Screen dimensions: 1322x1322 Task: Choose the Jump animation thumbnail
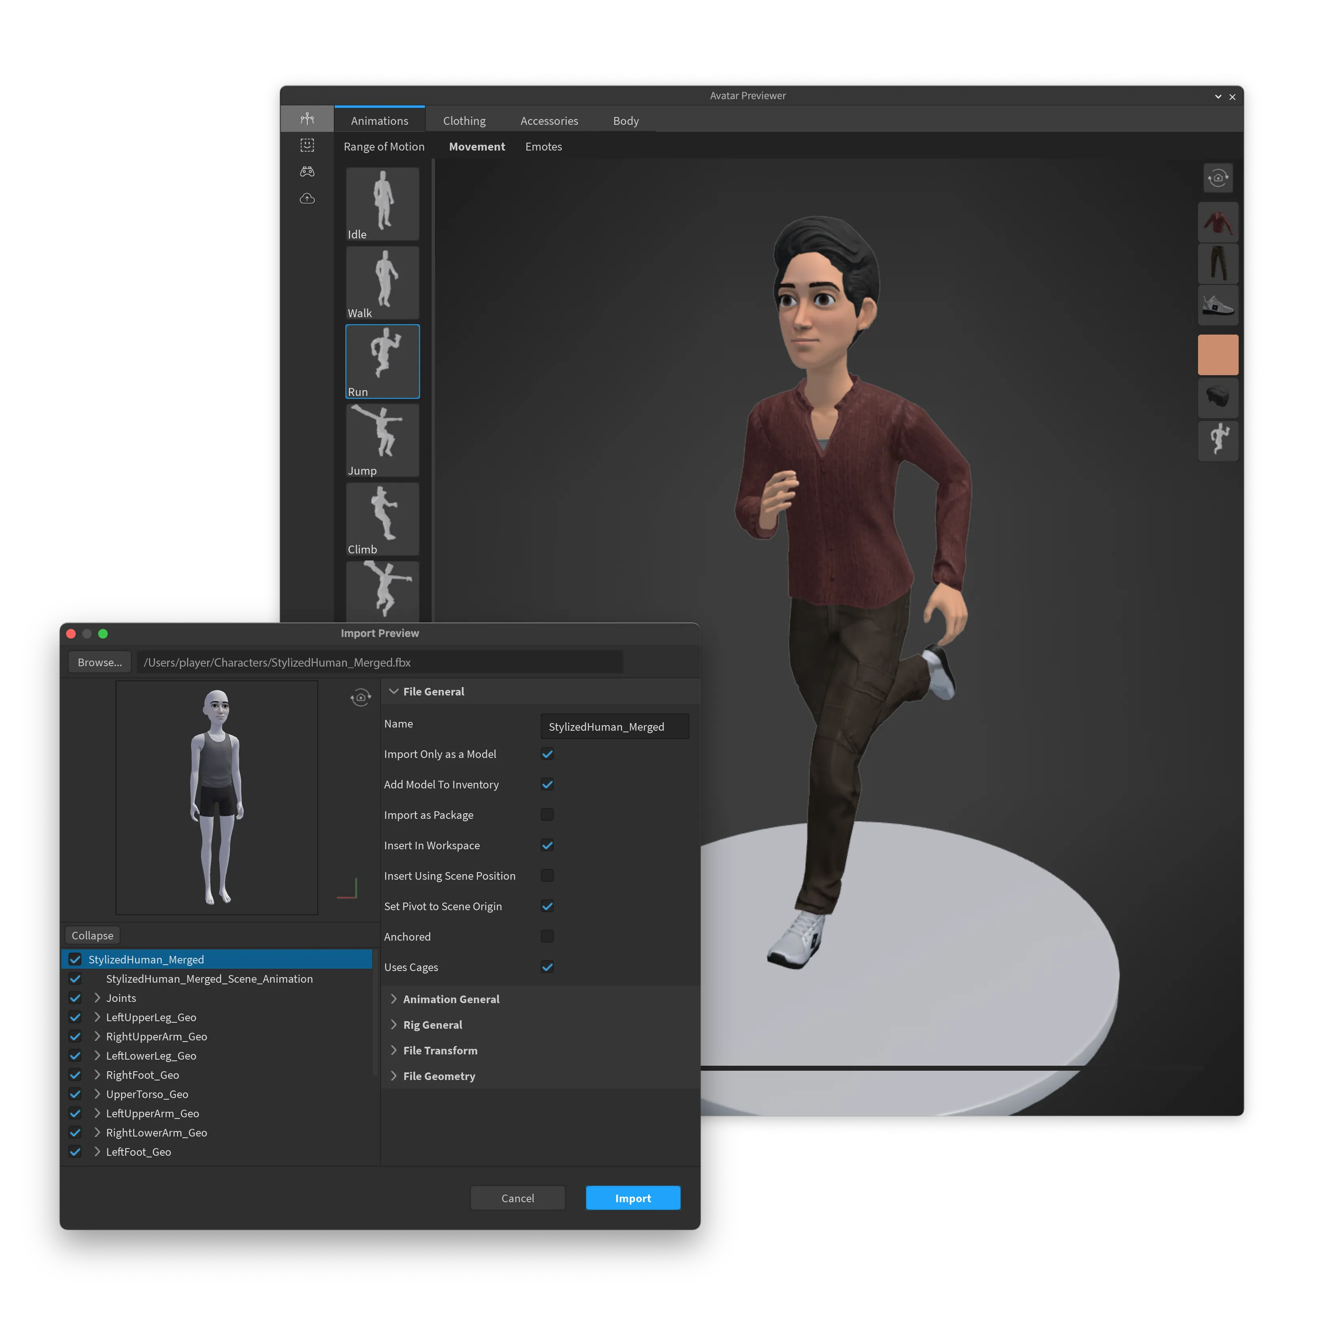point(383,440)
